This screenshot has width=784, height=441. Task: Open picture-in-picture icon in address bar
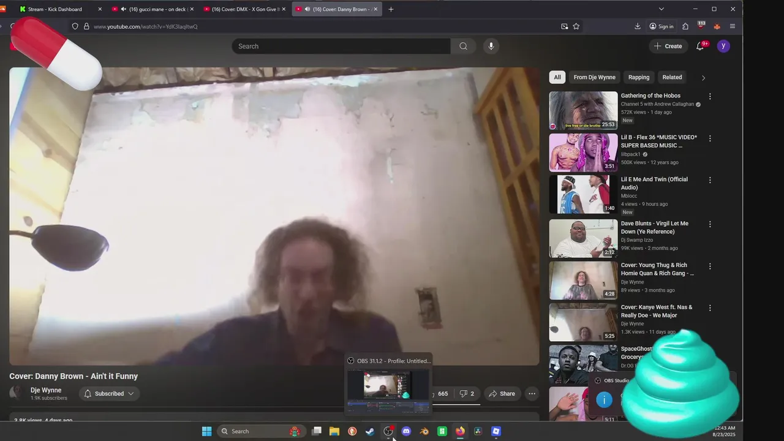click(565, 26)
